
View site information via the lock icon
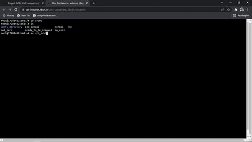[x=23, y=9]
